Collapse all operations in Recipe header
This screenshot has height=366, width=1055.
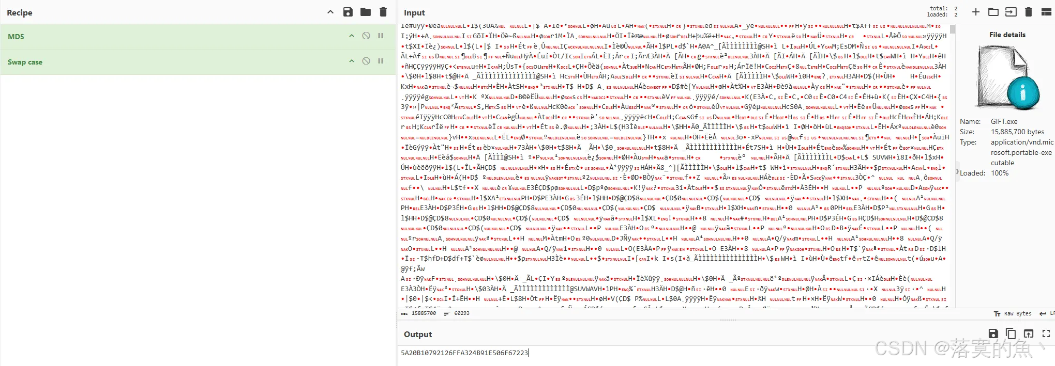(x=330, y=12)
